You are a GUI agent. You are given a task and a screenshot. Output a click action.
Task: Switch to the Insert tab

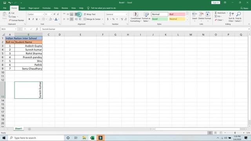[x=23, y=8]
